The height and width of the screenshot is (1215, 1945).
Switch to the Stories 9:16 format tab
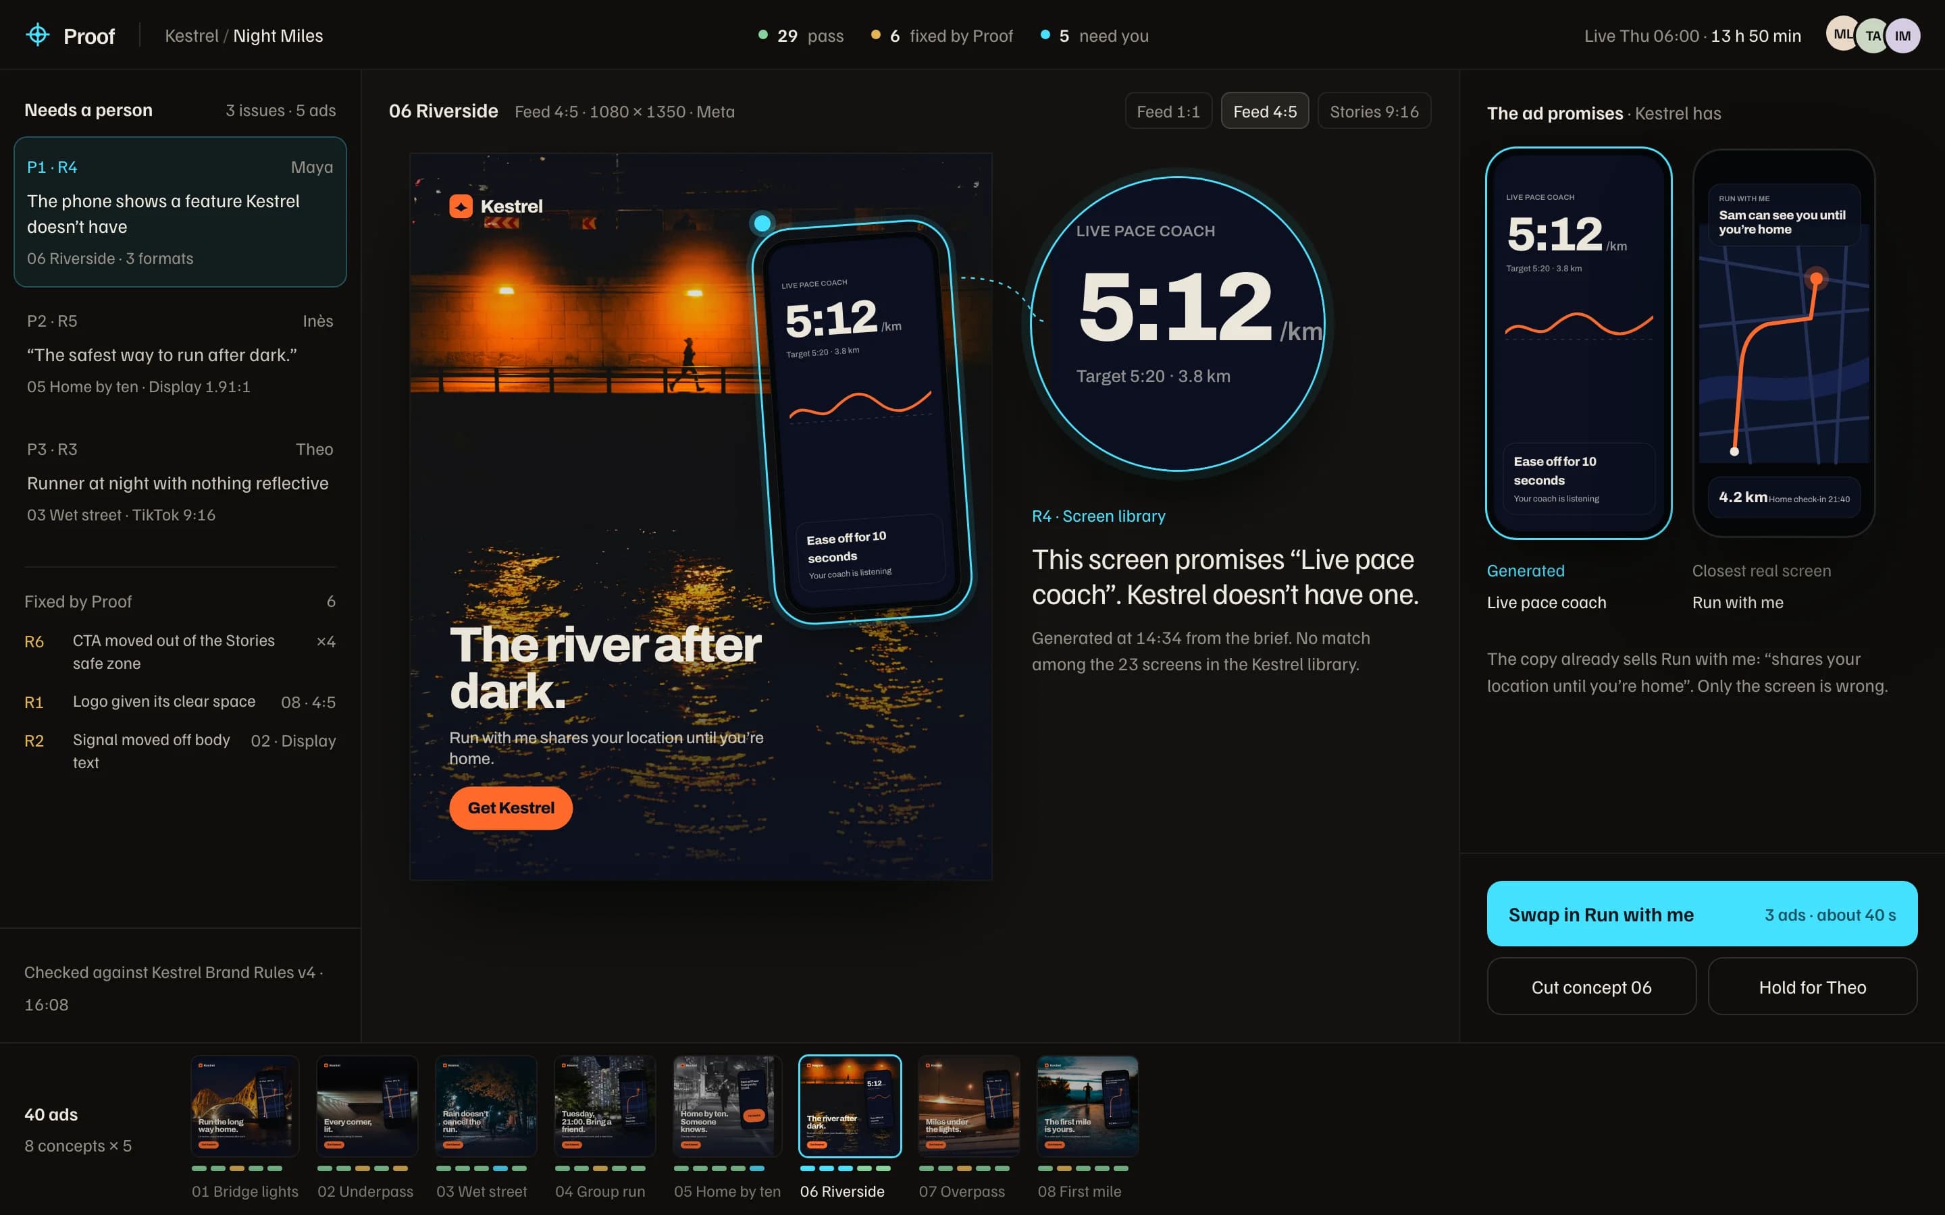(1374, 111)
